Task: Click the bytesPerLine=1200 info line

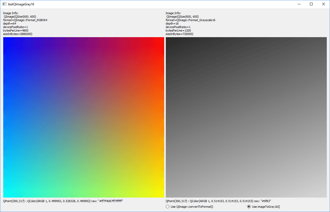Action: (x=178, y=30)
